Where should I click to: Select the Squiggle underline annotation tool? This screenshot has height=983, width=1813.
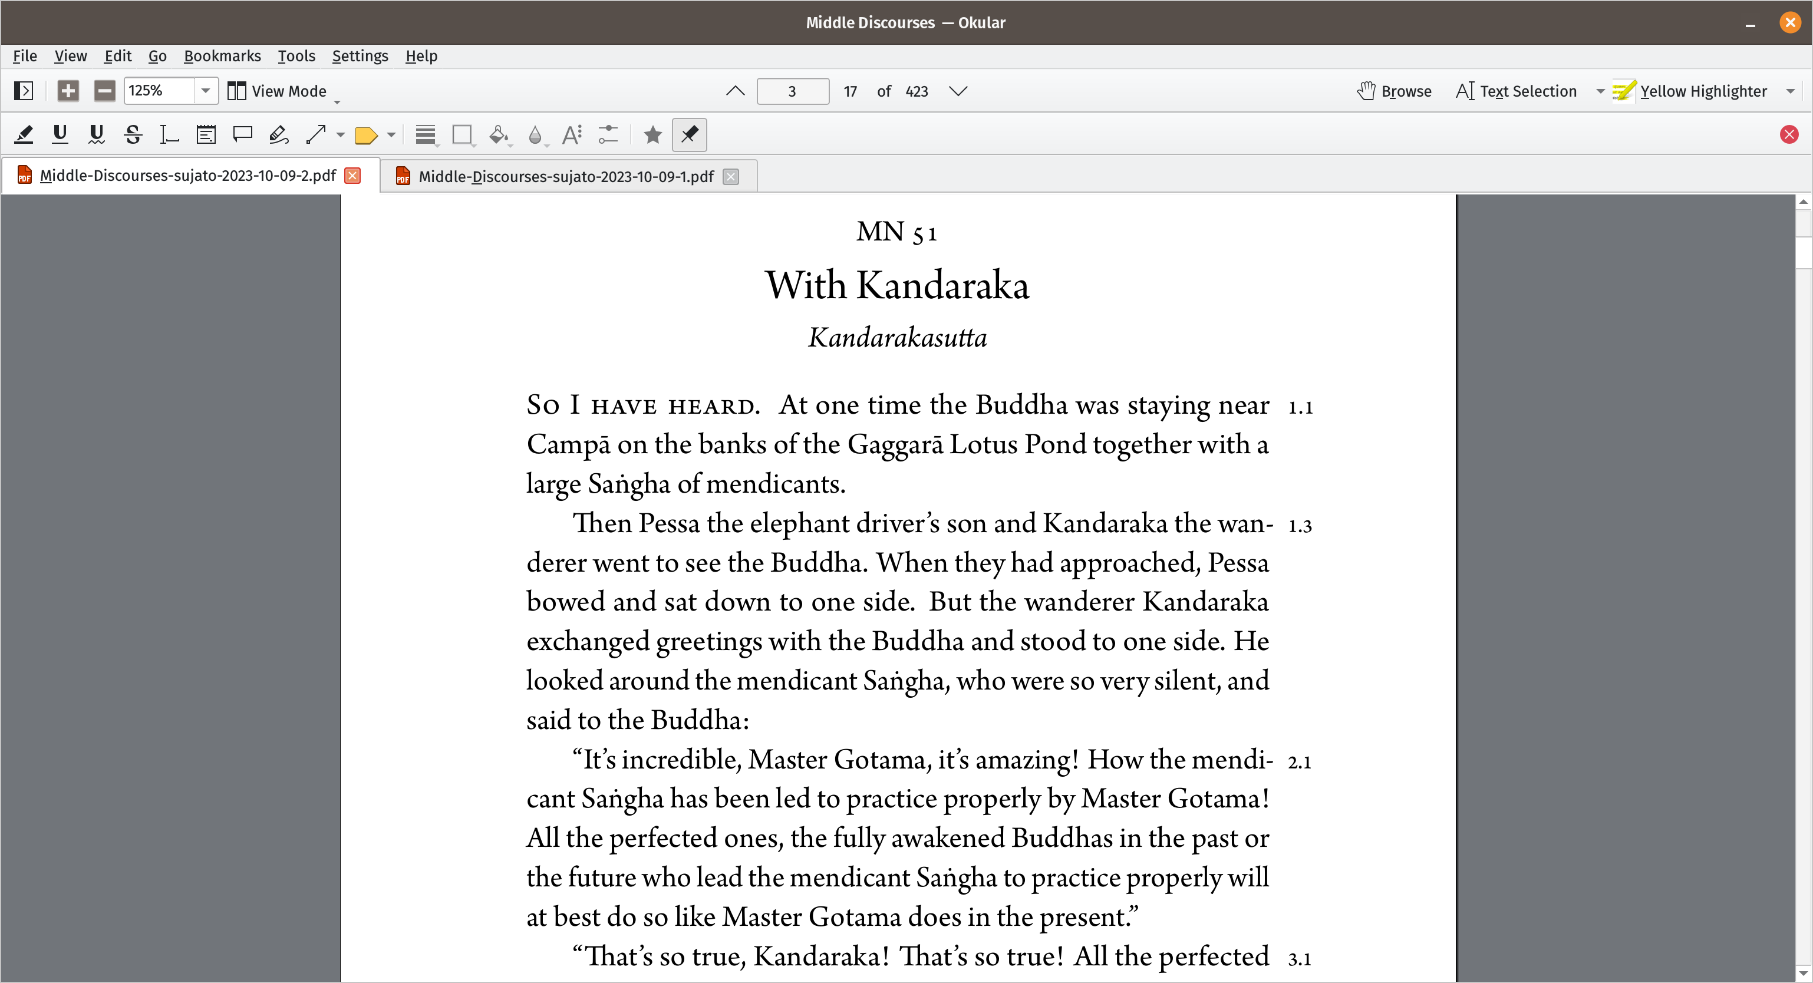pyautogui.click(x=97, y=134)
